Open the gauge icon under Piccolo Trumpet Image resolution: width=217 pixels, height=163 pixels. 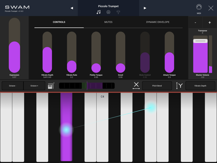[x=108, y=12]
